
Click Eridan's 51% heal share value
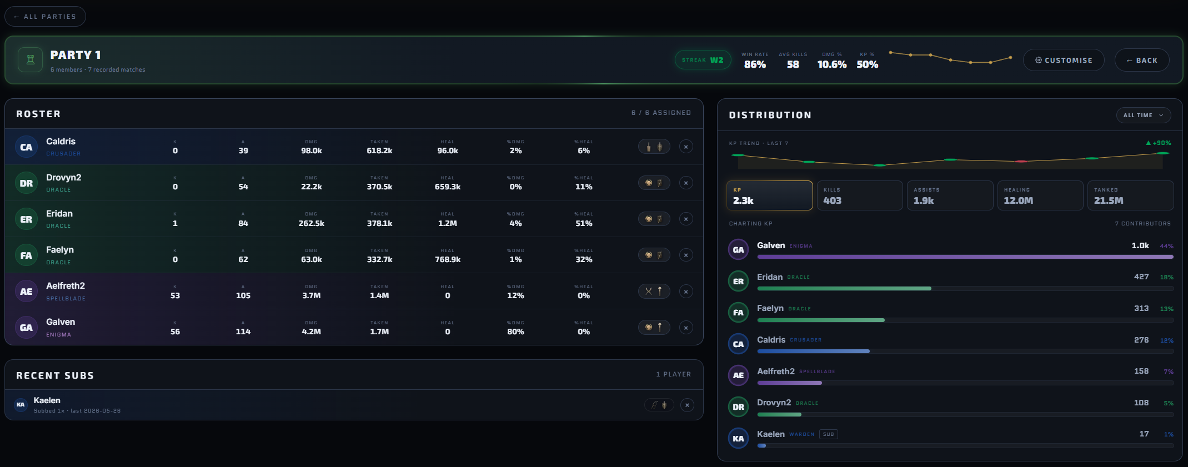[x=584, y=223]
